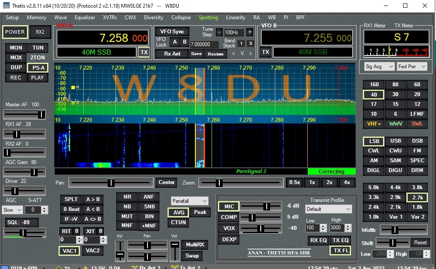Image resolution: width=436 pixels, height=269 pixels.
Task: Click band stack next arrow
Action: [250, 53]
